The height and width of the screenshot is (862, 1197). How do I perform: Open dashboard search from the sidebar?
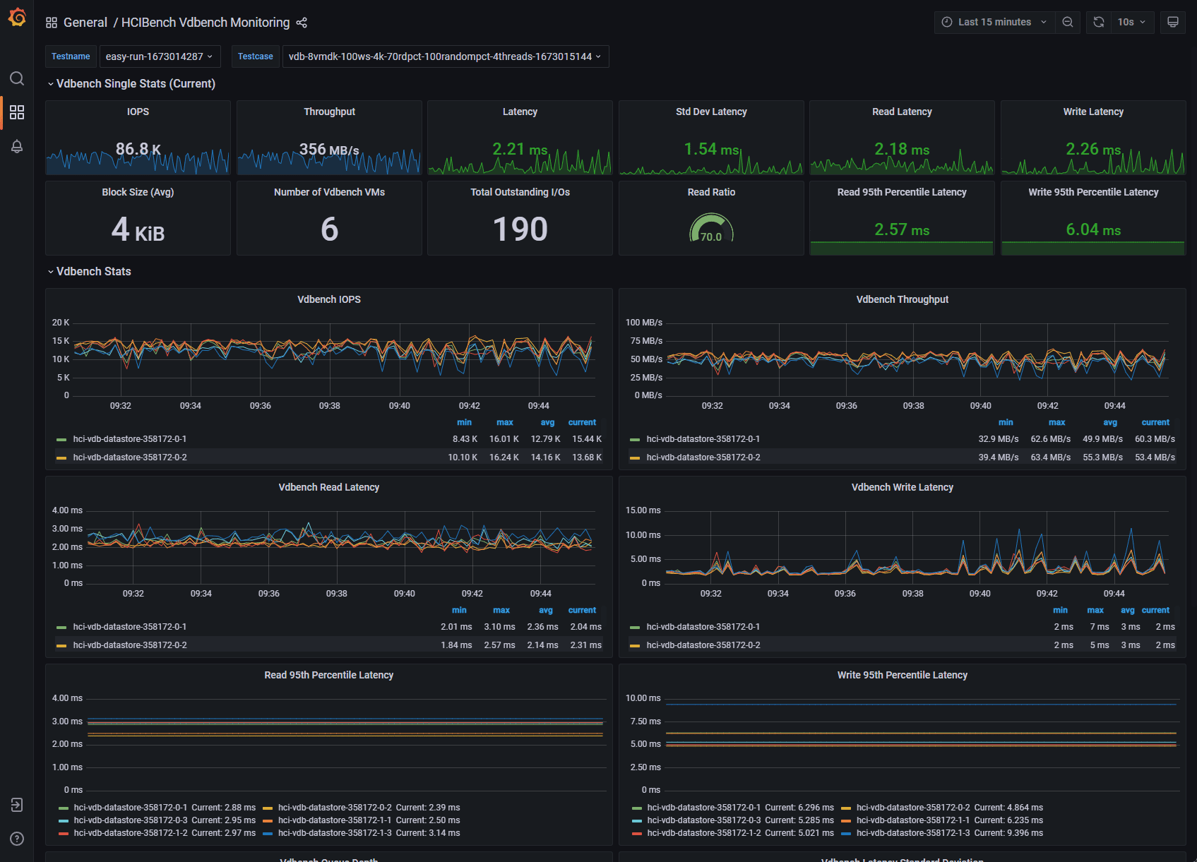point(17,78)
